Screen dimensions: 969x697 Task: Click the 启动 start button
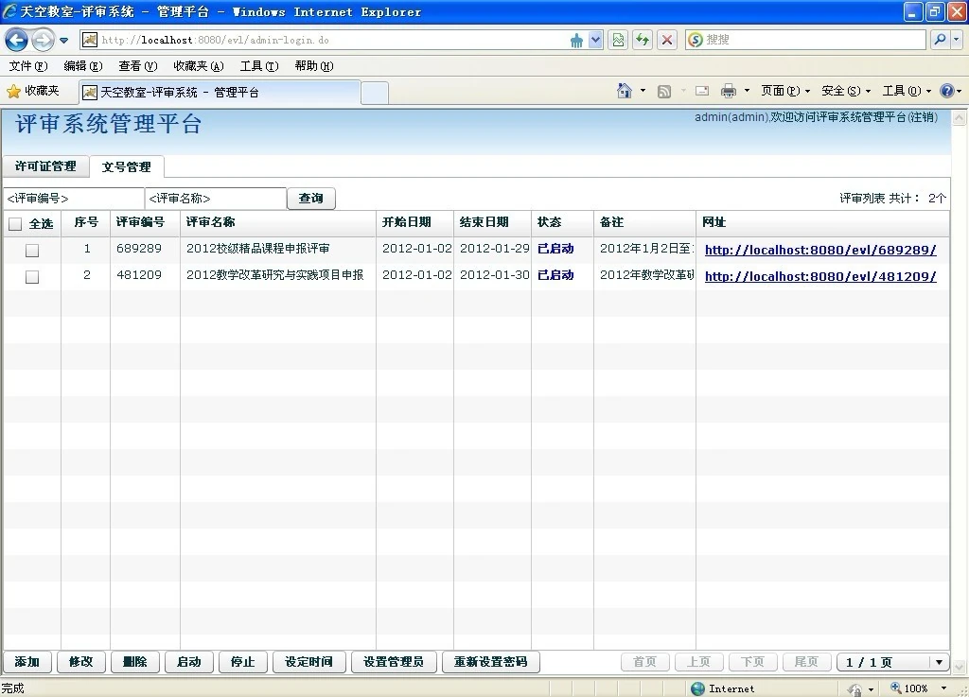click(x=189, y=662)
